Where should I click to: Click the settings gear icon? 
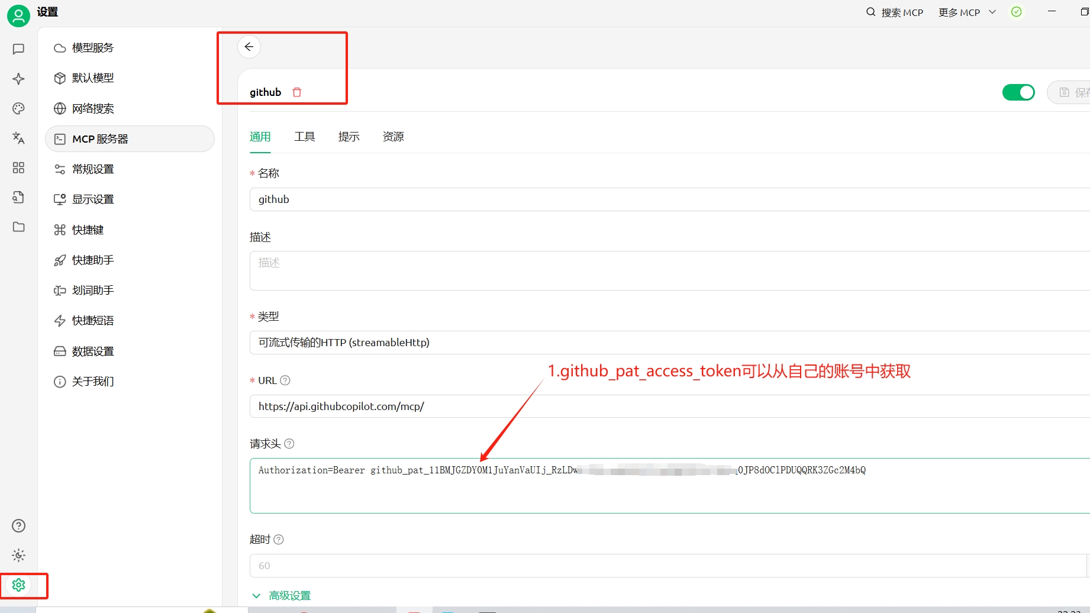click(18, 585)
